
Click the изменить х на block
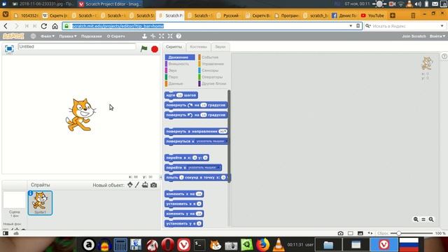click(184, 194)
